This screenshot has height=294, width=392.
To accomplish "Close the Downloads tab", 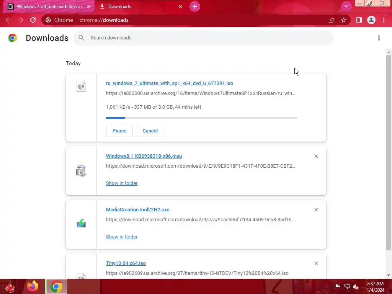I will [x=180, y=7].
